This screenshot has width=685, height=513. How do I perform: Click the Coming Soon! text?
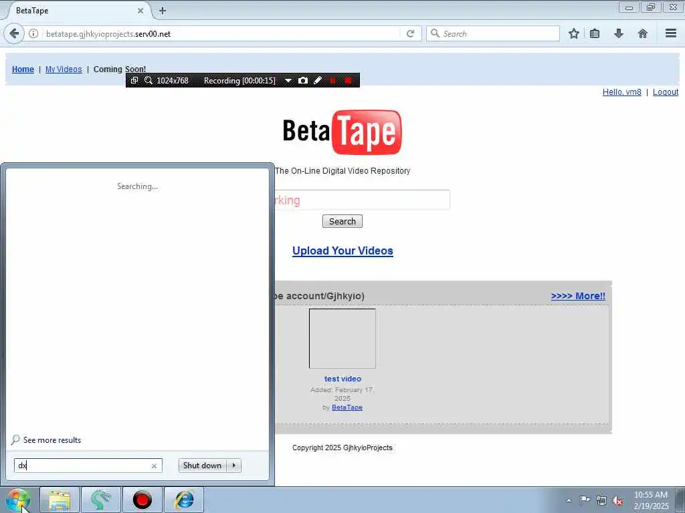(x=120, y=69)
